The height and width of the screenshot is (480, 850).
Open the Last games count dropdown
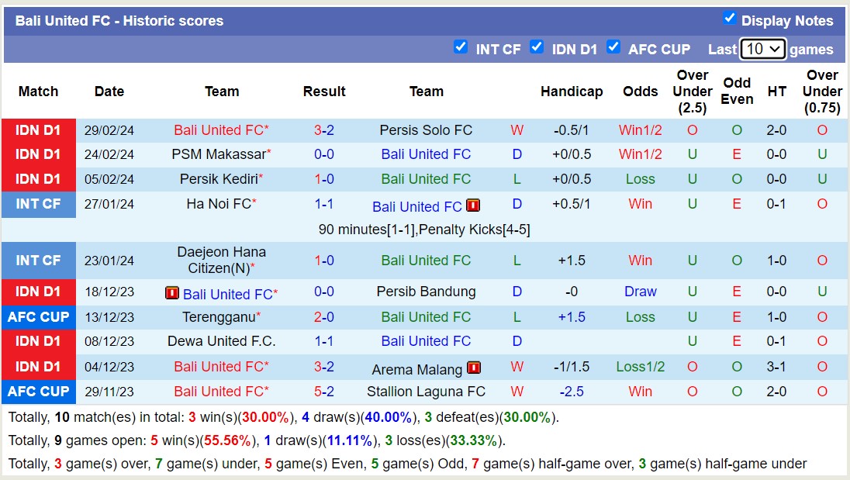pos(762,49)
